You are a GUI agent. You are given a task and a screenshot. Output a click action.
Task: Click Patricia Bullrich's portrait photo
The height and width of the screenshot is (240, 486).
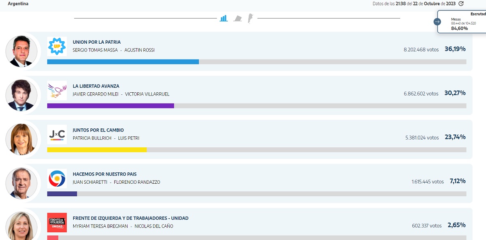coord(21,140)
